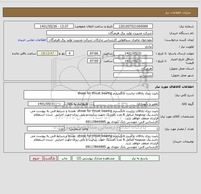Image resolution: width=201 pixels, height=194 pixels.
Task: Click the چاپ print button
Action: [64, 158]
